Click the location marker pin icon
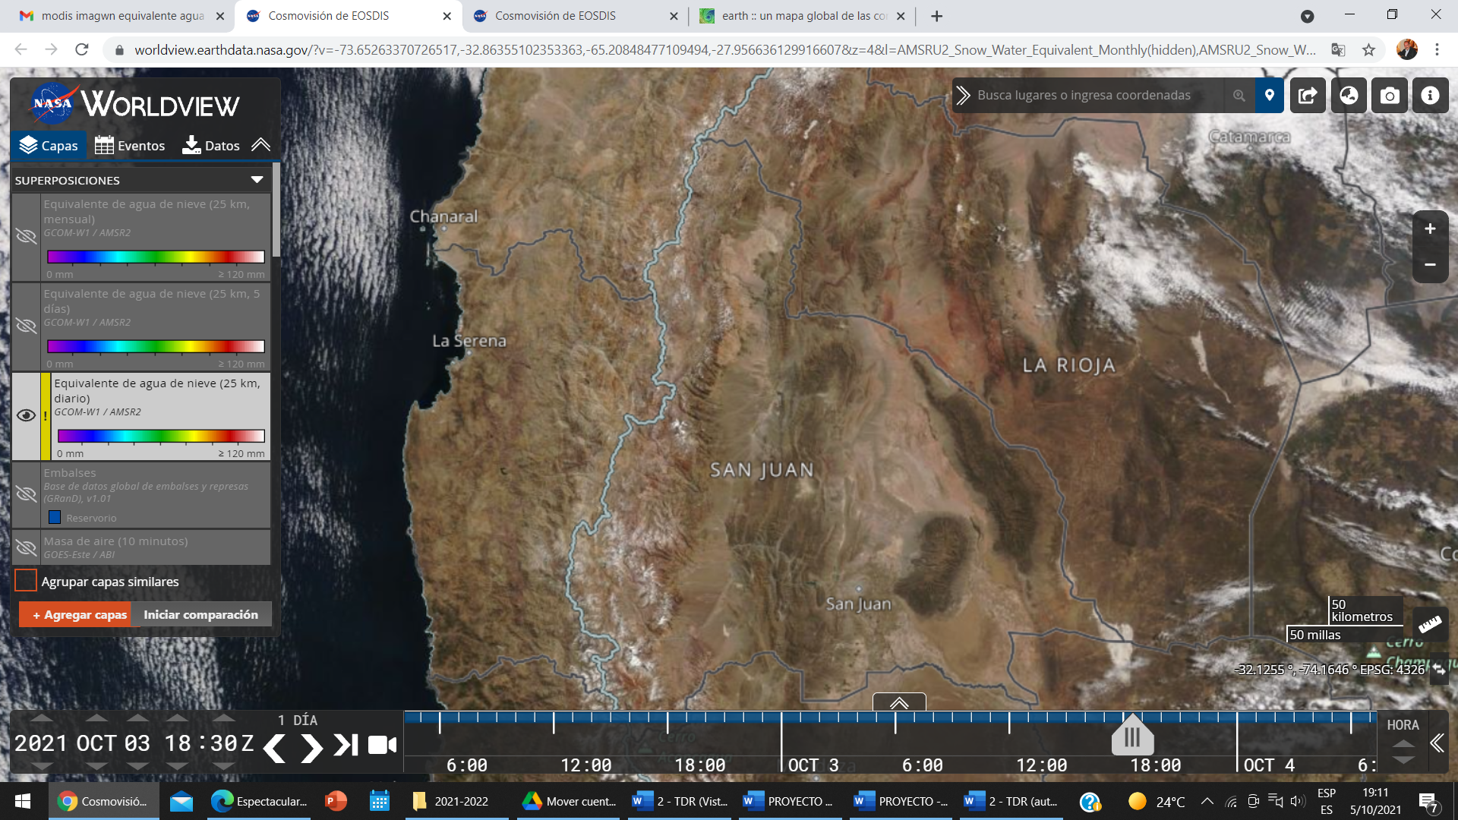The width and height of the screenshot is (1458, 820). tap(1269, 96)
